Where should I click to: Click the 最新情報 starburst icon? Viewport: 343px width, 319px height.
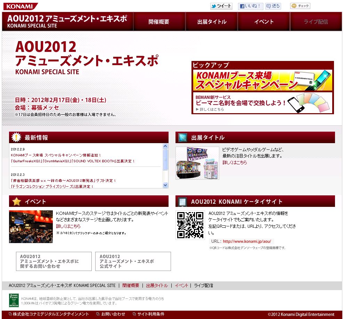tap(16, 137)
